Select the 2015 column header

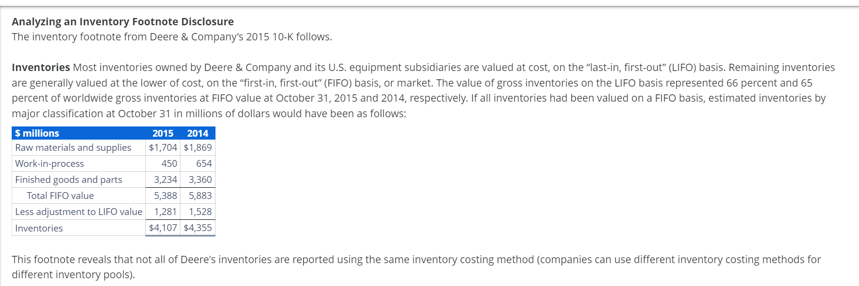(x=163, y=133)
